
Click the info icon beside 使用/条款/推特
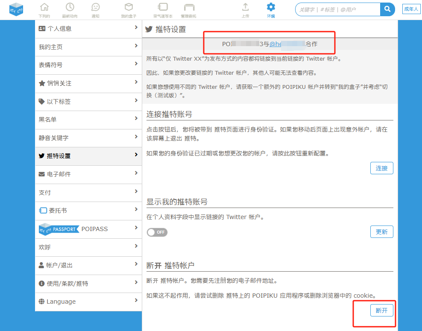tap(42, 283)
